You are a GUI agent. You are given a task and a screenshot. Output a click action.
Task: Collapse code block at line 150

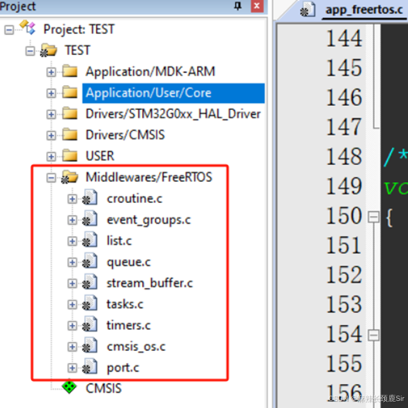pos(374,218)
